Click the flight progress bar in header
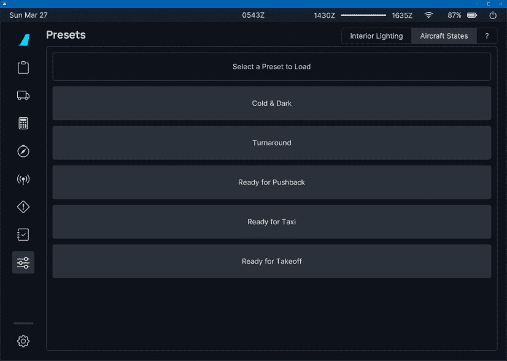Viewport: 507px width, 361px height. click(x=363, y=15)
